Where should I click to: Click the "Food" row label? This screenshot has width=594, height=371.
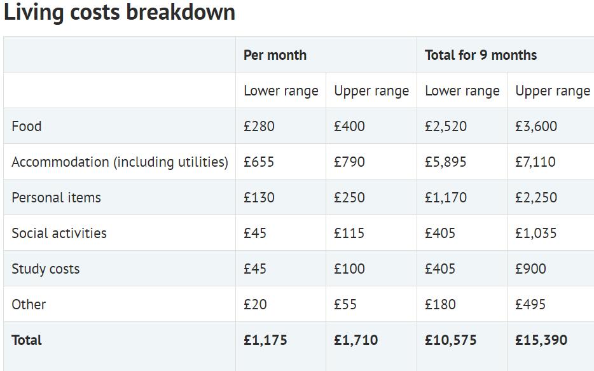click(26, 126)
